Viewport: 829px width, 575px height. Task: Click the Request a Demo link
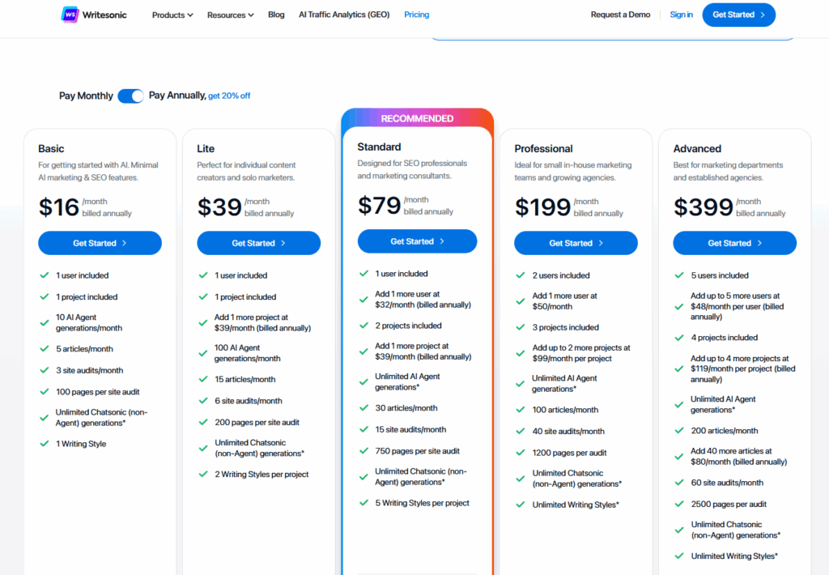click(x=620, y=15)
